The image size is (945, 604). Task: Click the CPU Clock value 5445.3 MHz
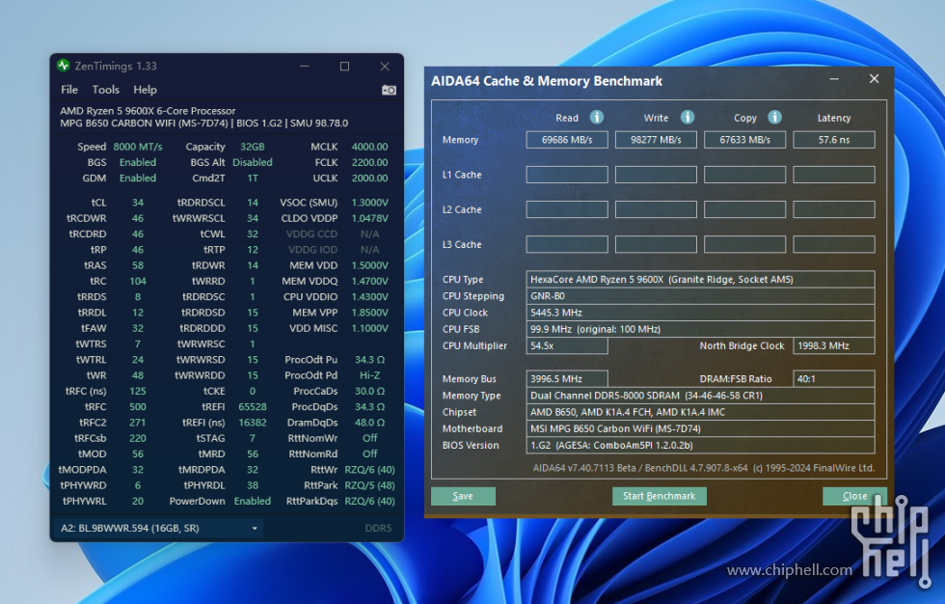[x=700, y=313]
